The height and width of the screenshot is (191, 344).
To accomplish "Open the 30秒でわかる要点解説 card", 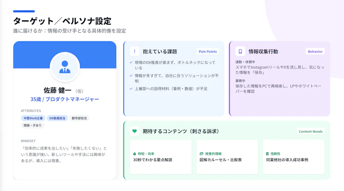I will click(161, 157).
